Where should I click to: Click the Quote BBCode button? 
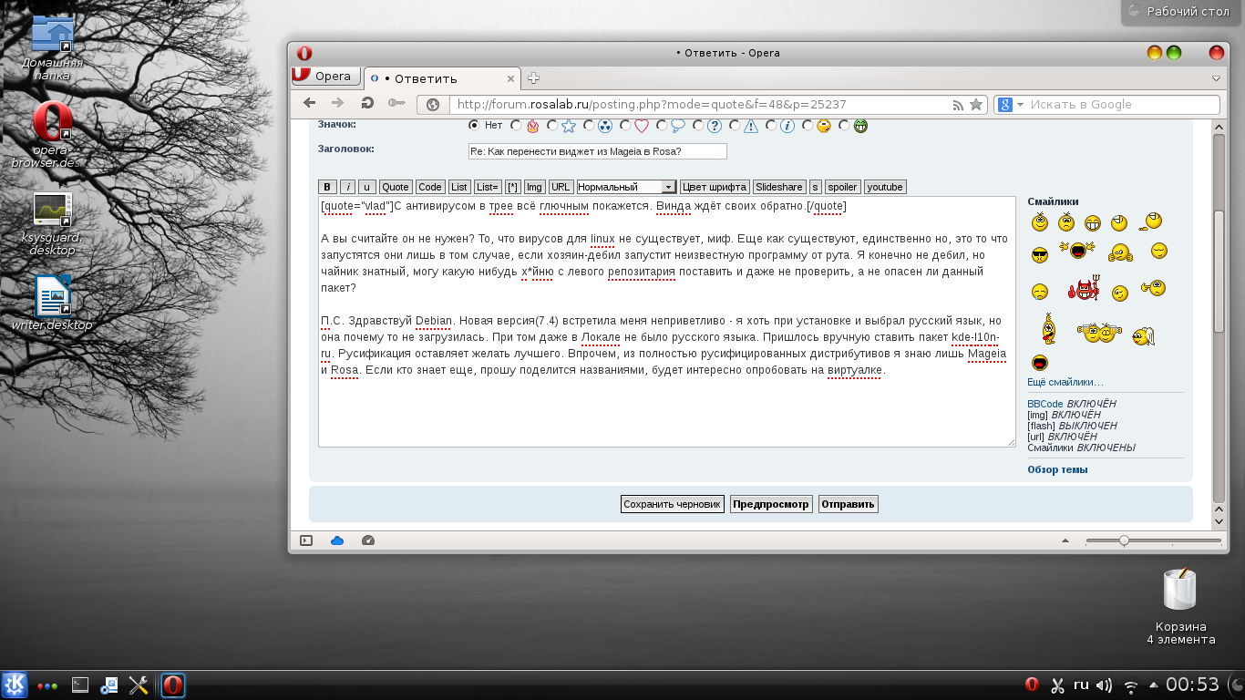click(396, 187)
